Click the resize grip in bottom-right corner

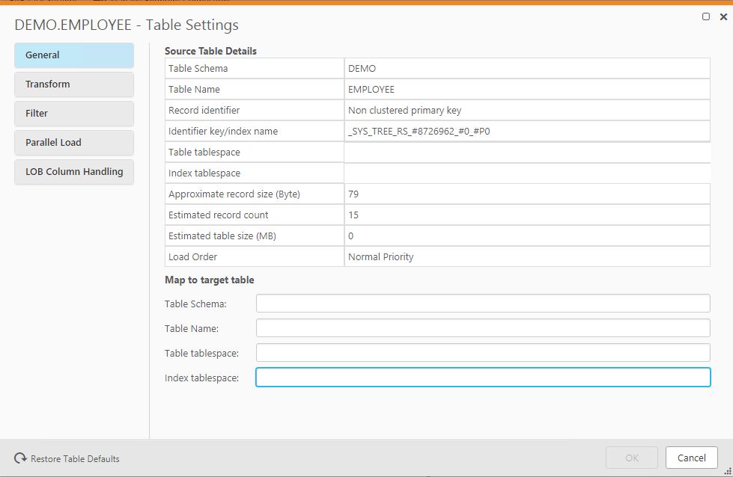(726, 471)
